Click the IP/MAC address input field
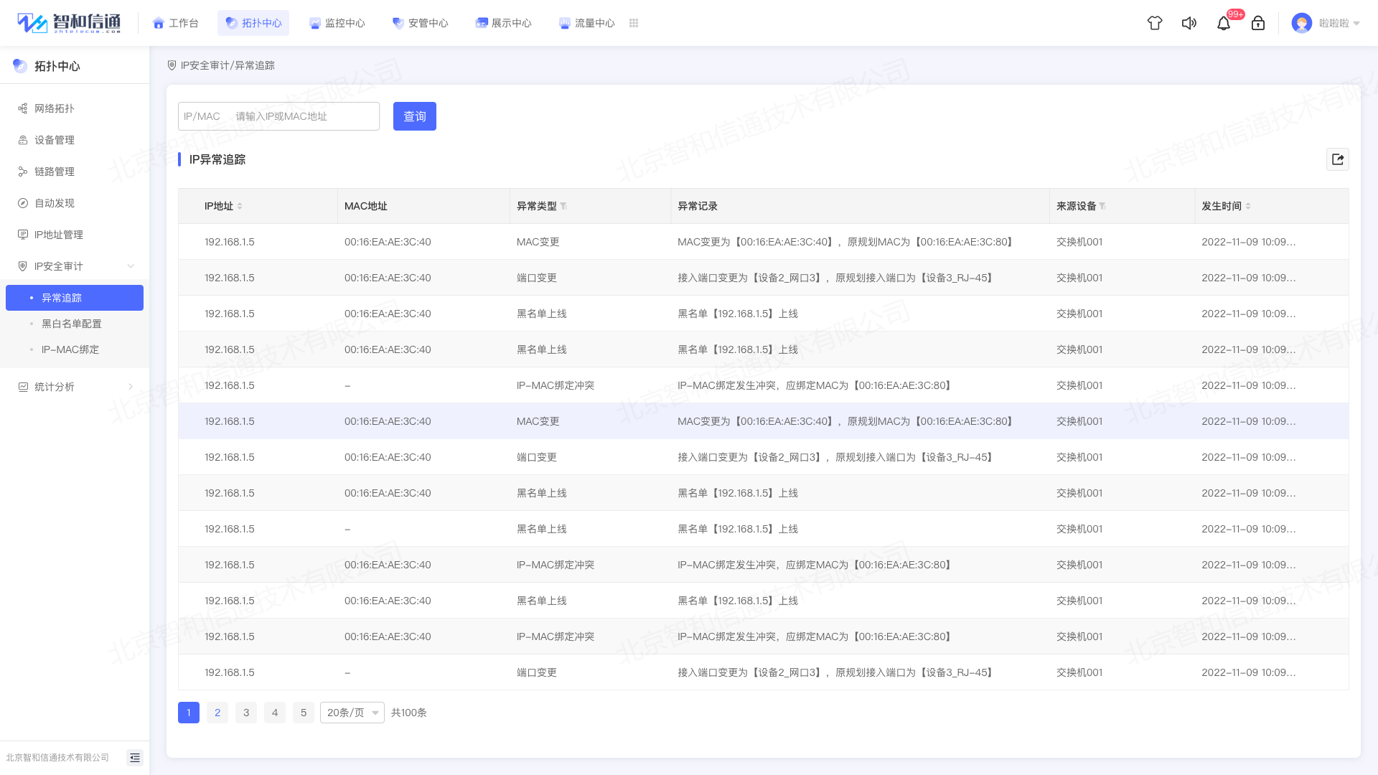 click(x=278, y=116)
